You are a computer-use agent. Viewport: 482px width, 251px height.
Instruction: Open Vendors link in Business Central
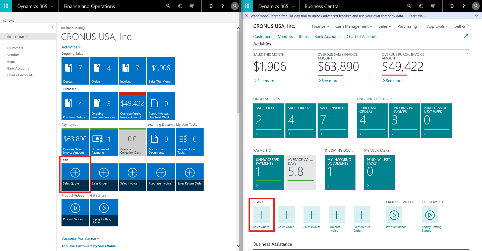pyautogui.click(x=285, y=36)
